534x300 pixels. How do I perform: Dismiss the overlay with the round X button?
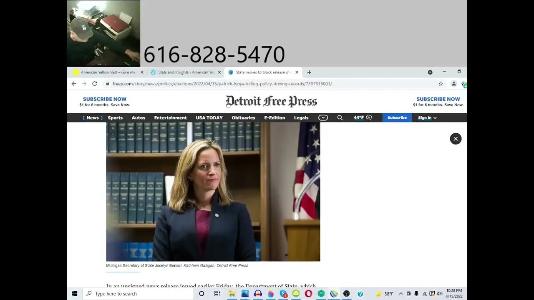(x=456, y=139)
